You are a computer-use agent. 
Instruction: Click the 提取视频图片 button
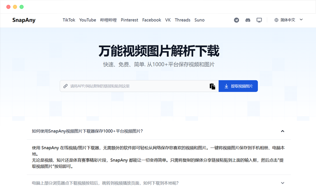pyautogui.click(x=238, y=86)
